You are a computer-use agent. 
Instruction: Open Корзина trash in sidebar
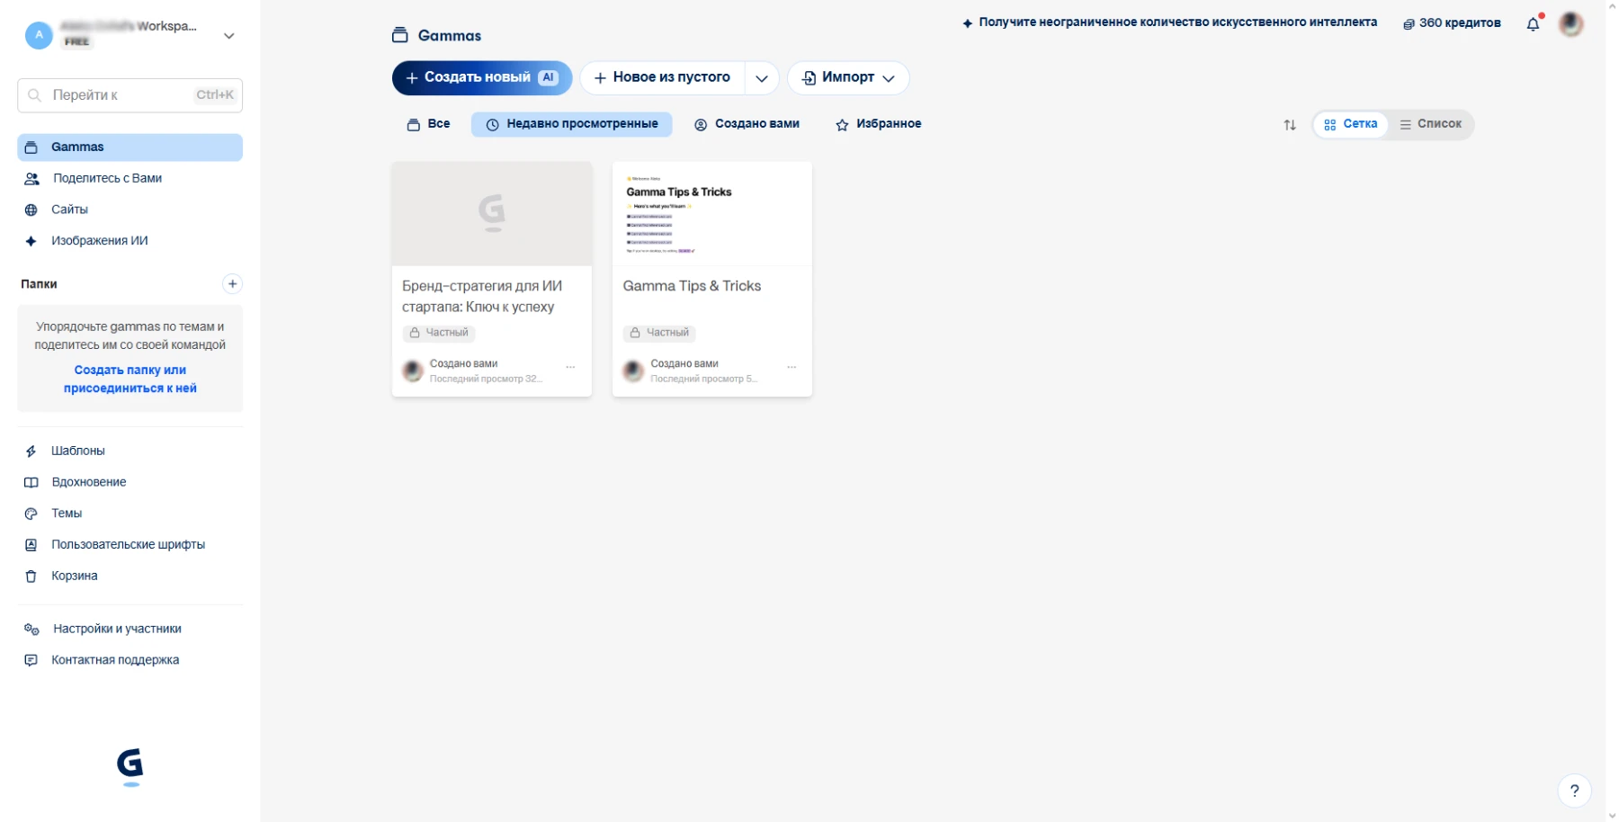tap(74, 576)
